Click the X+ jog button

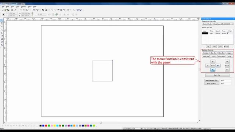(x=218, y=66)
